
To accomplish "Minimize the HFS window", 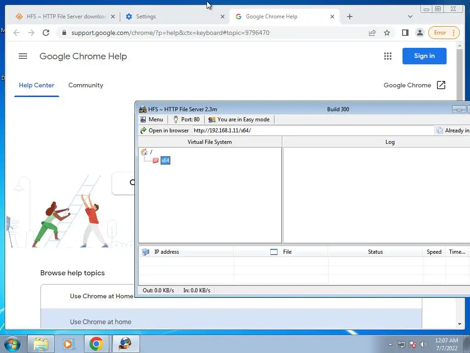I will tap(459, 109).
